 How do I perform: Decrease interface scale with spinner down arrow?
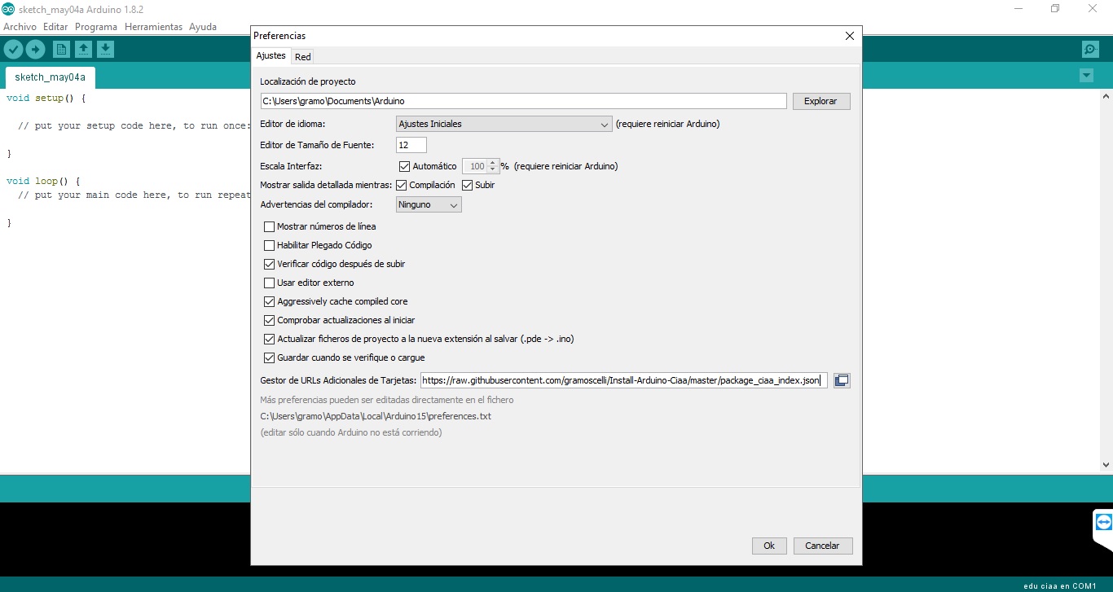pos(492,169)
